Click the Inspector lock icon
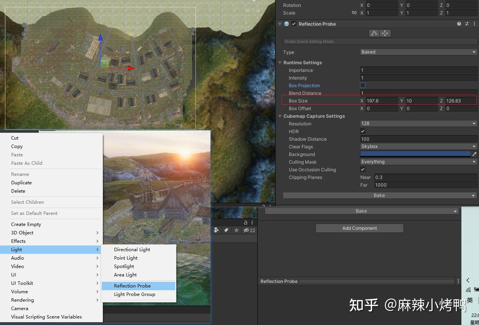Image resolution: width=479 pixels, height=325 pixels. click(246, 222)
